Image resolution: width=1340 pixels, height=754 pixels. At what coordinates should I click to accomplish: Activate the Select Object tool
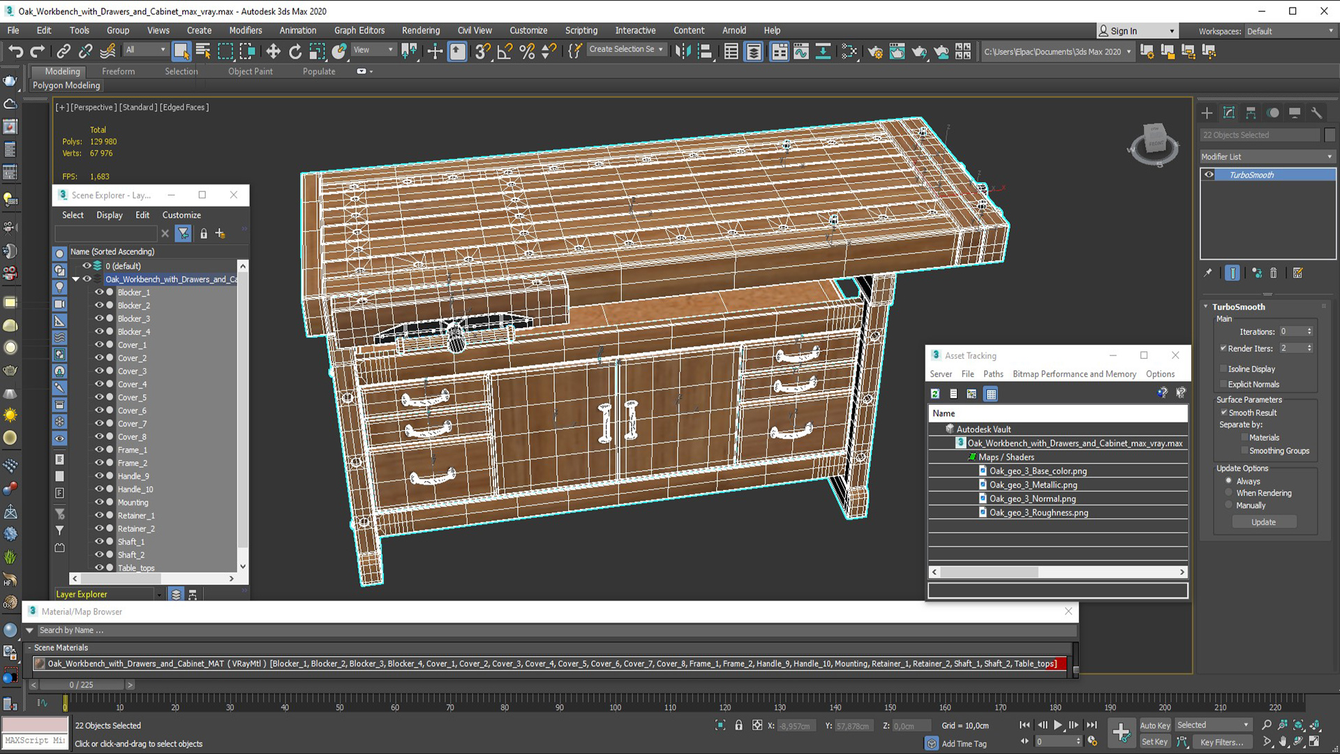tap(181, 51)
